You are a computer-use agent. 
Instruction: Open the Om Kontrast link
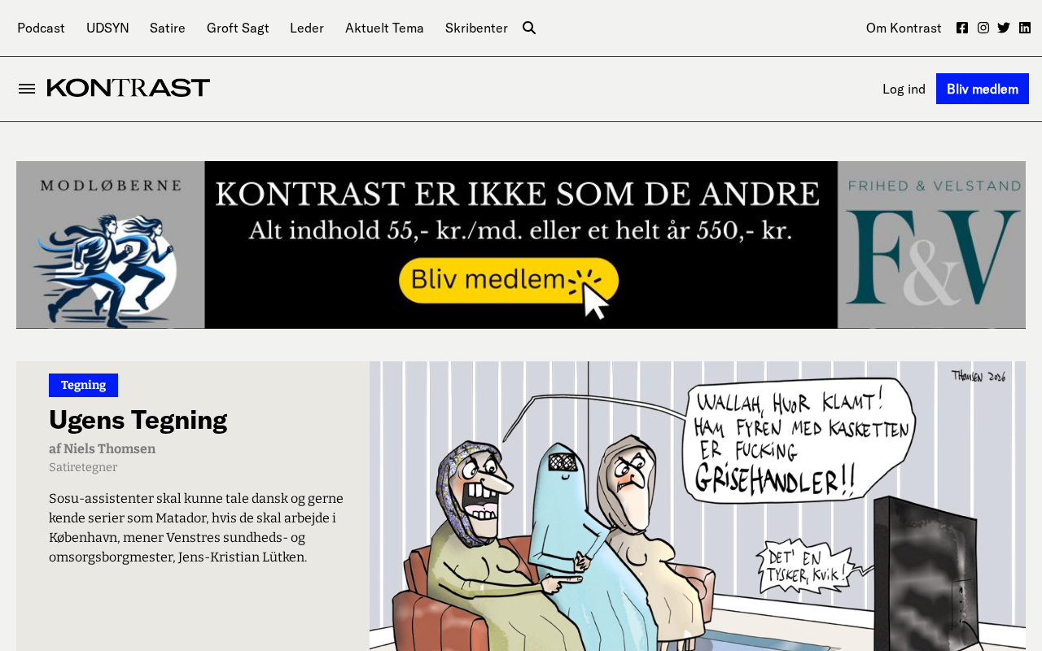pyautogui.click(x=904, y=28)
